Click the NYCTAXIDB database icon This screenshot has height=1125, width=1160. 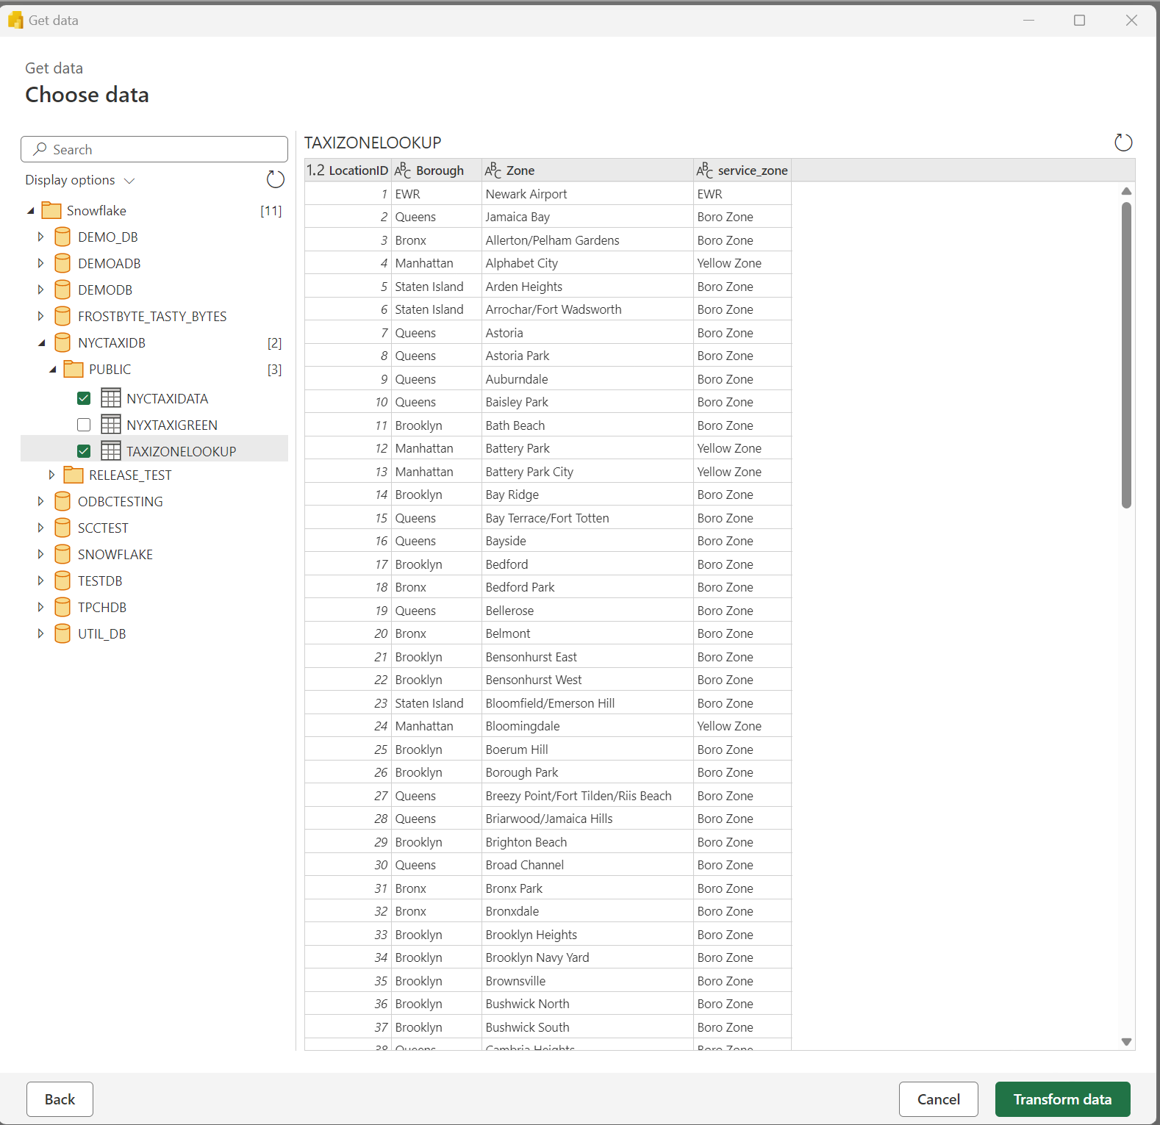point(63,342)
